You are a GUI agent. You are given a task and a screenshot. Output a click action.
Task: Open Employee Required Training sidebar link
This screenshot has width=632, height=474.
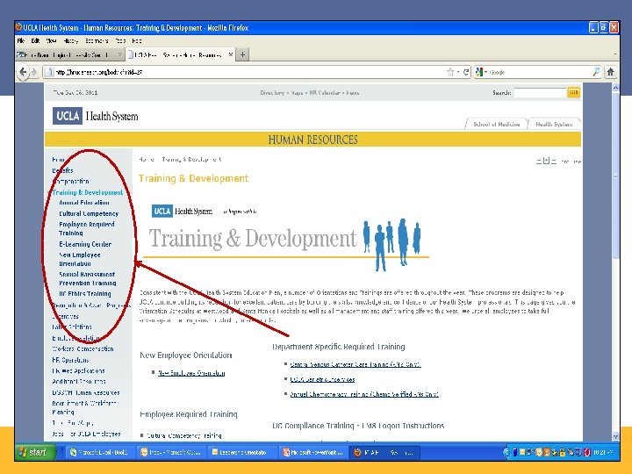tap(87, 228)
